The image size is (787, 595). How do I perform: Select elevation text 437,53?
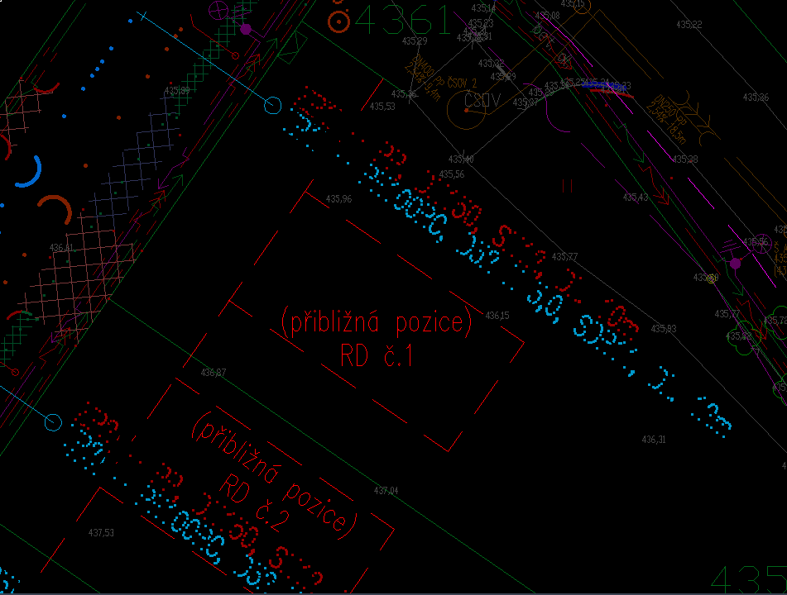pos(101,533)
